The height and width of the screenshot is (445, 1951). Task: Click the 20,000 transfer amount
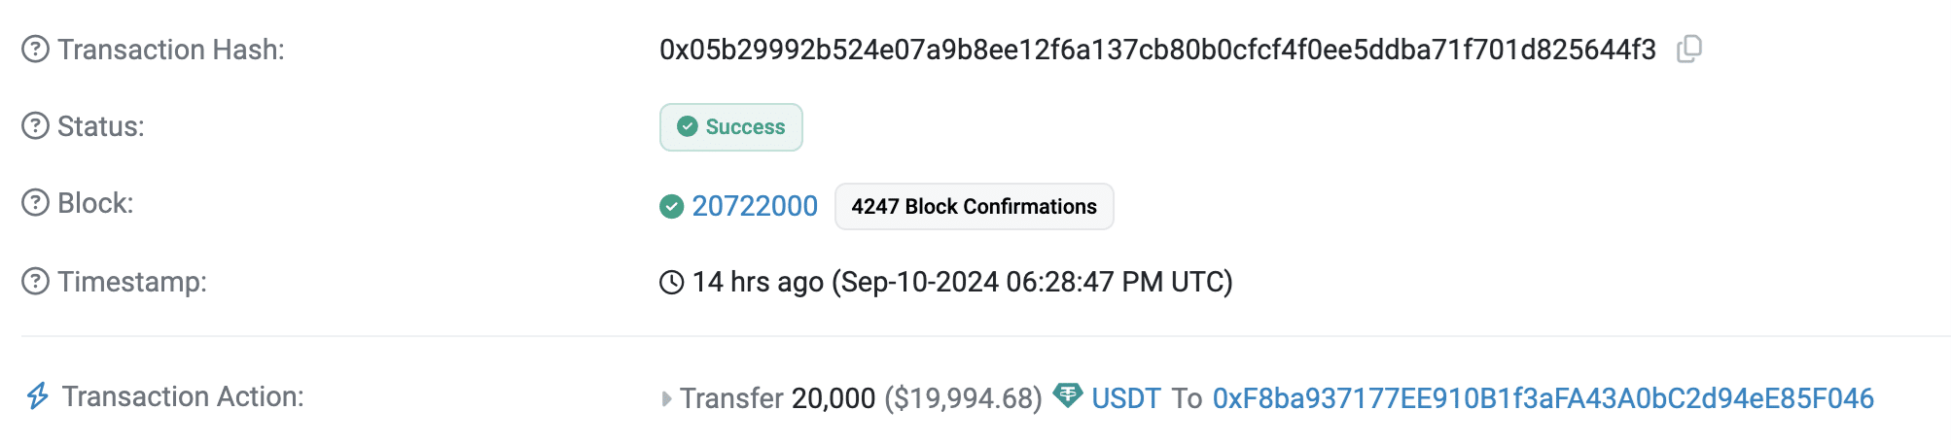pos(834,398)
